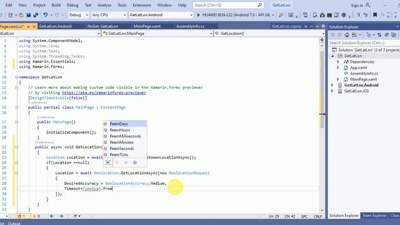The width and height of the screenshot is (400, 225).
Task: Click the Search (Ctrl+Q) box
Action: click(228, 5)
